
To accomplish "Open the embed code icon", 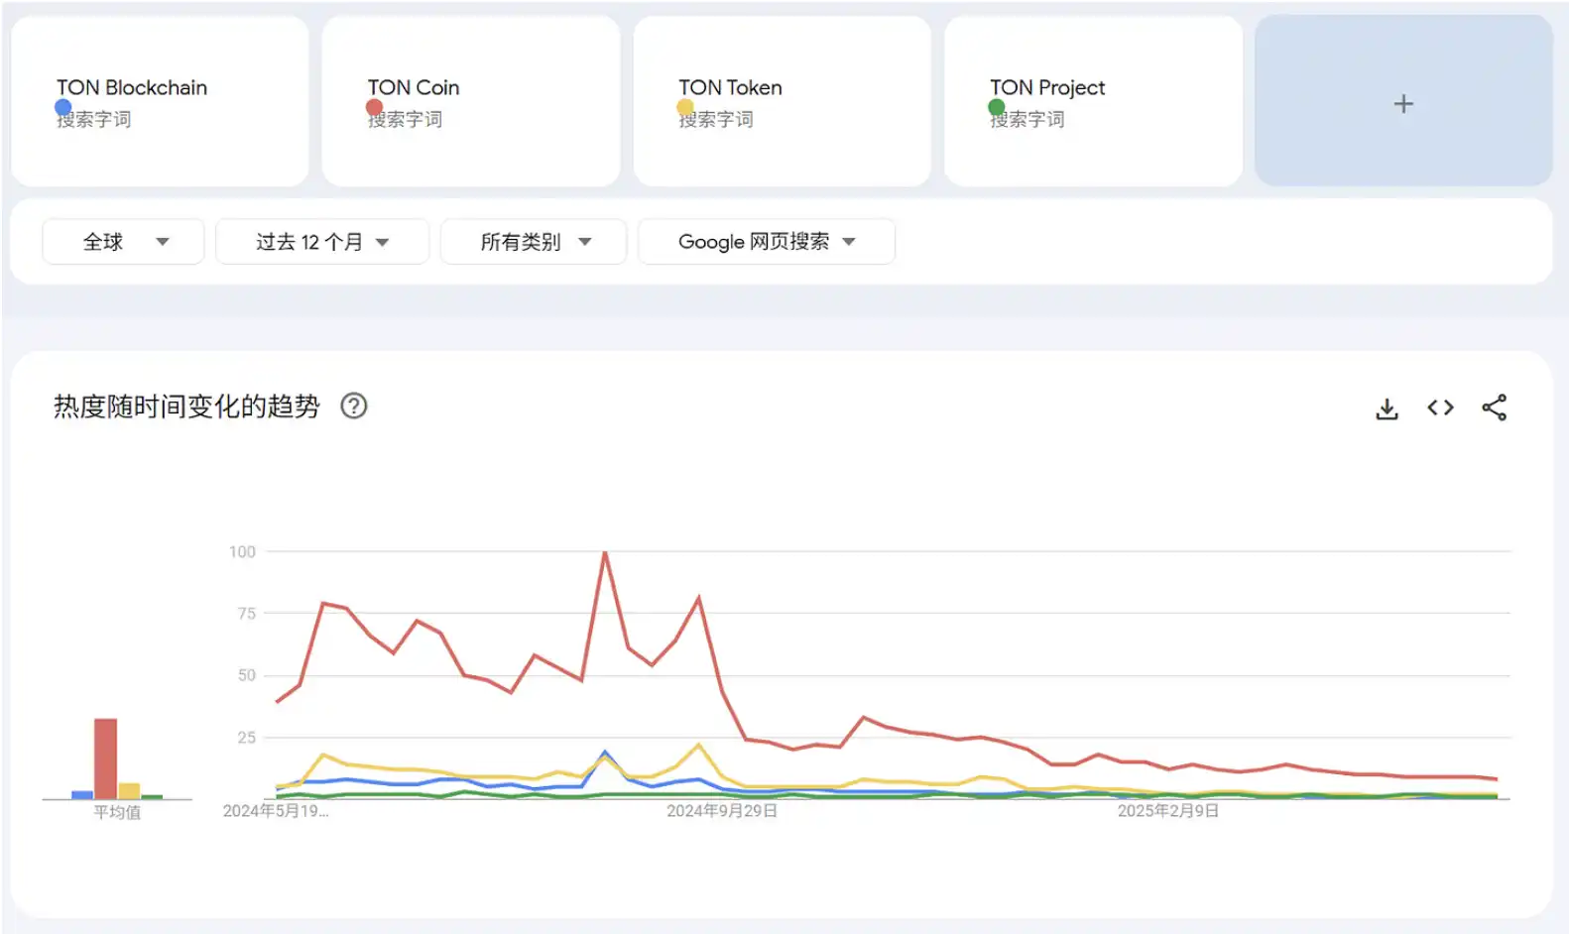I will click(x=1440, y=408).
